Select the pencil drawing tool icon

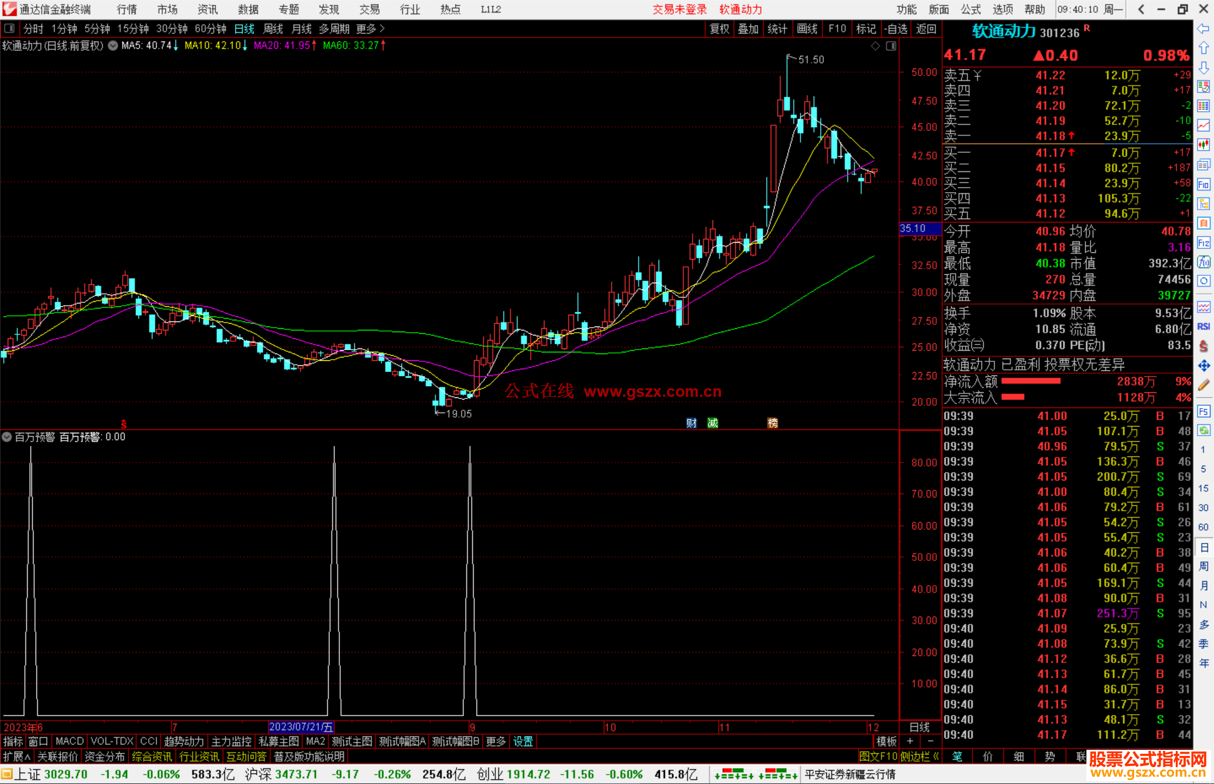point(1203,385)
